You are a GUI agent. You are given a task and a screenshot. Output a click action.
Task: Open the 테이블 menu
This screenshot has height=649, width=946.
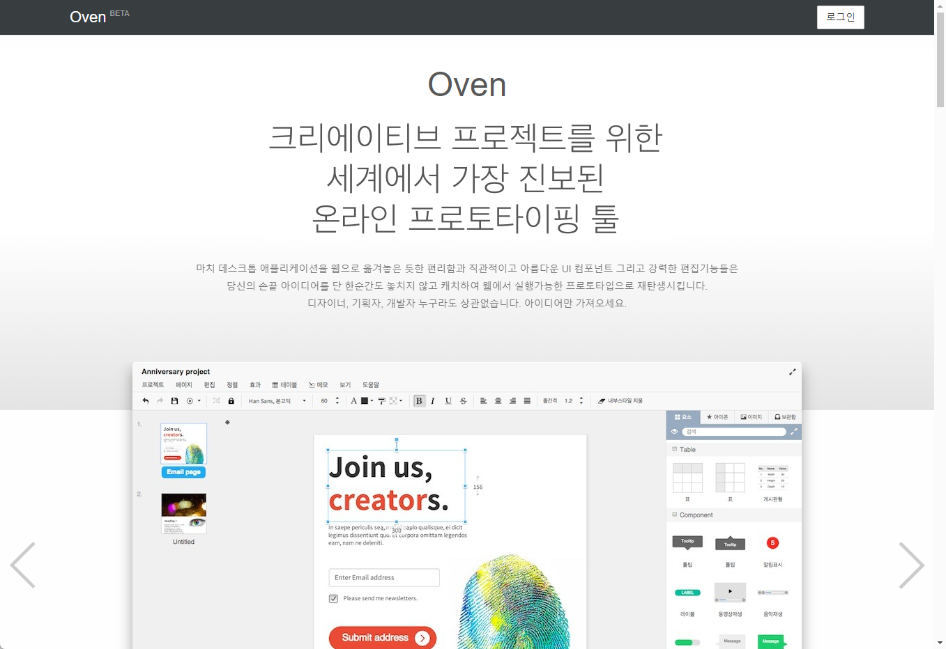click(284, 385)
